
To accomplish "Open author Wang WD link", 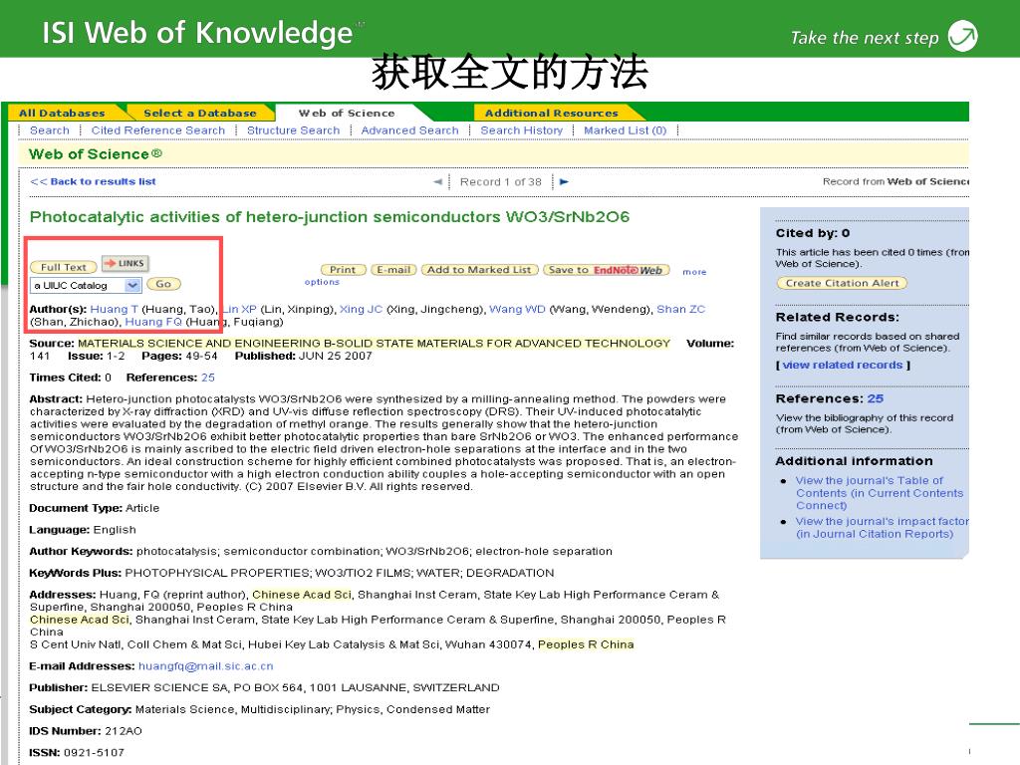I will pos(517,309).
